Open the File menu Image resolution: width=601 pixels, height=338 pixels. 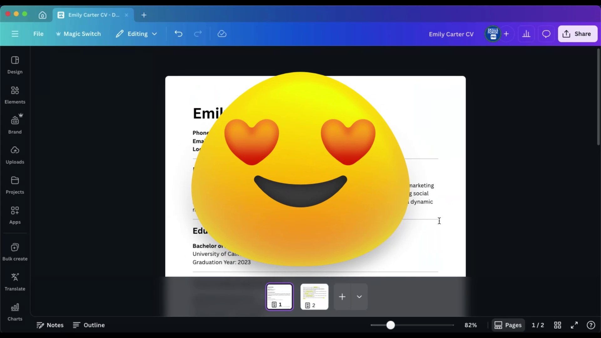[38, 34]
